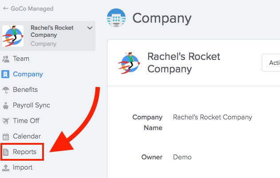Viewport: 280px width, 178px height.
Task: Click the Time Off airplane icon
Action: click(6, 121)
